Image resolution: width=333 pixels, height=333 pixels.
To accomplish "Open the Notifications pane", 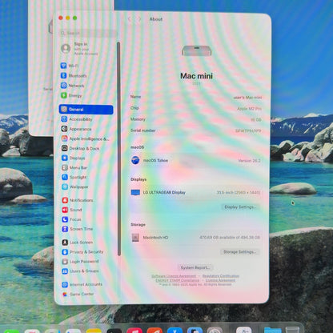I will pos(78,200).
